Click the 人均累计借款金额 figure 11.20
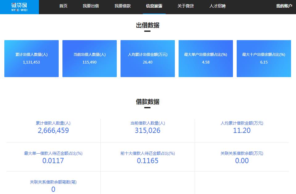Screen dimensions: 296x194 [242, 130]
